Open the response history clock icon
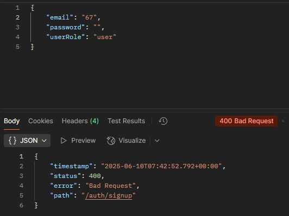Viewport: 289px width, 216px height. coord(163,121)
